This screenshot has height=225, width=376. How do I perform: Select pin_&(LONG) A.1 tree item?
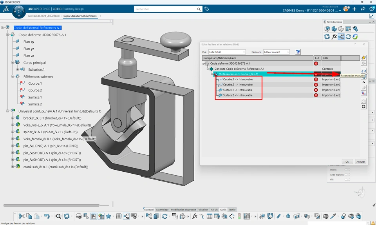click(51, 146)
